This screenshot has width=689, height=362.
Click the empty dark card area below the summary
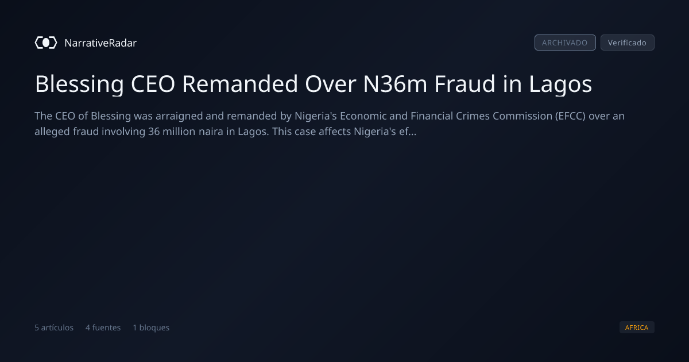pos(344,230)
